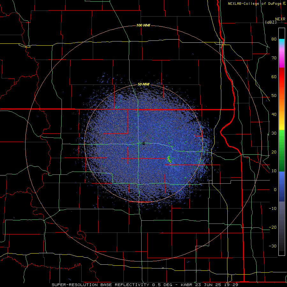The width and height of the screenshot is (287, 287).
Task: Click the product caption SUPER-RESOLUTION BASE REFLECTIVITY text
Action: [x=100, y=285]
